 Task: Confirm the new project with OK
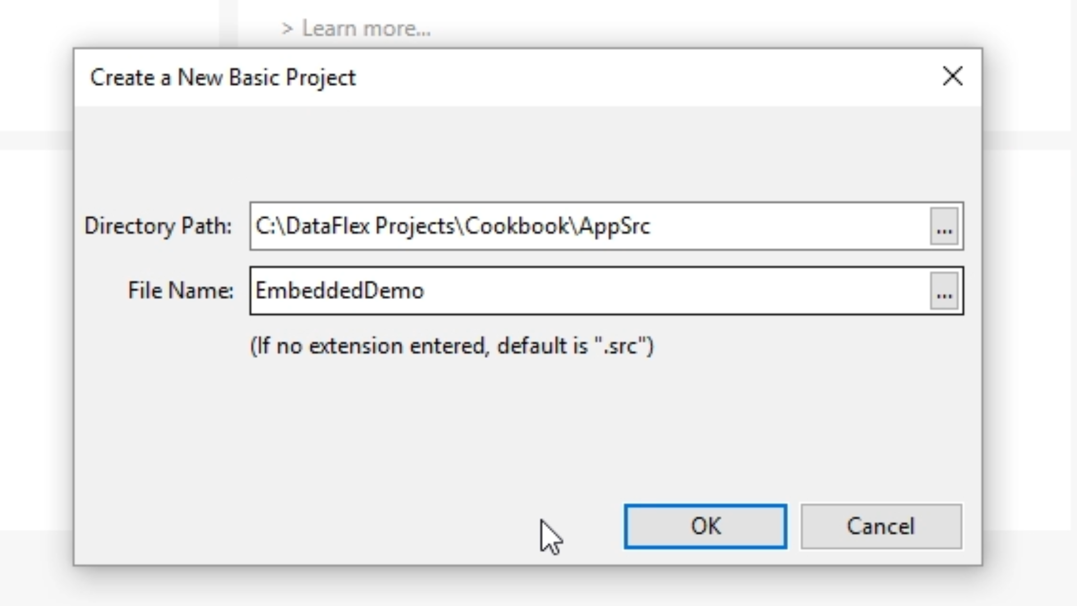705,526
